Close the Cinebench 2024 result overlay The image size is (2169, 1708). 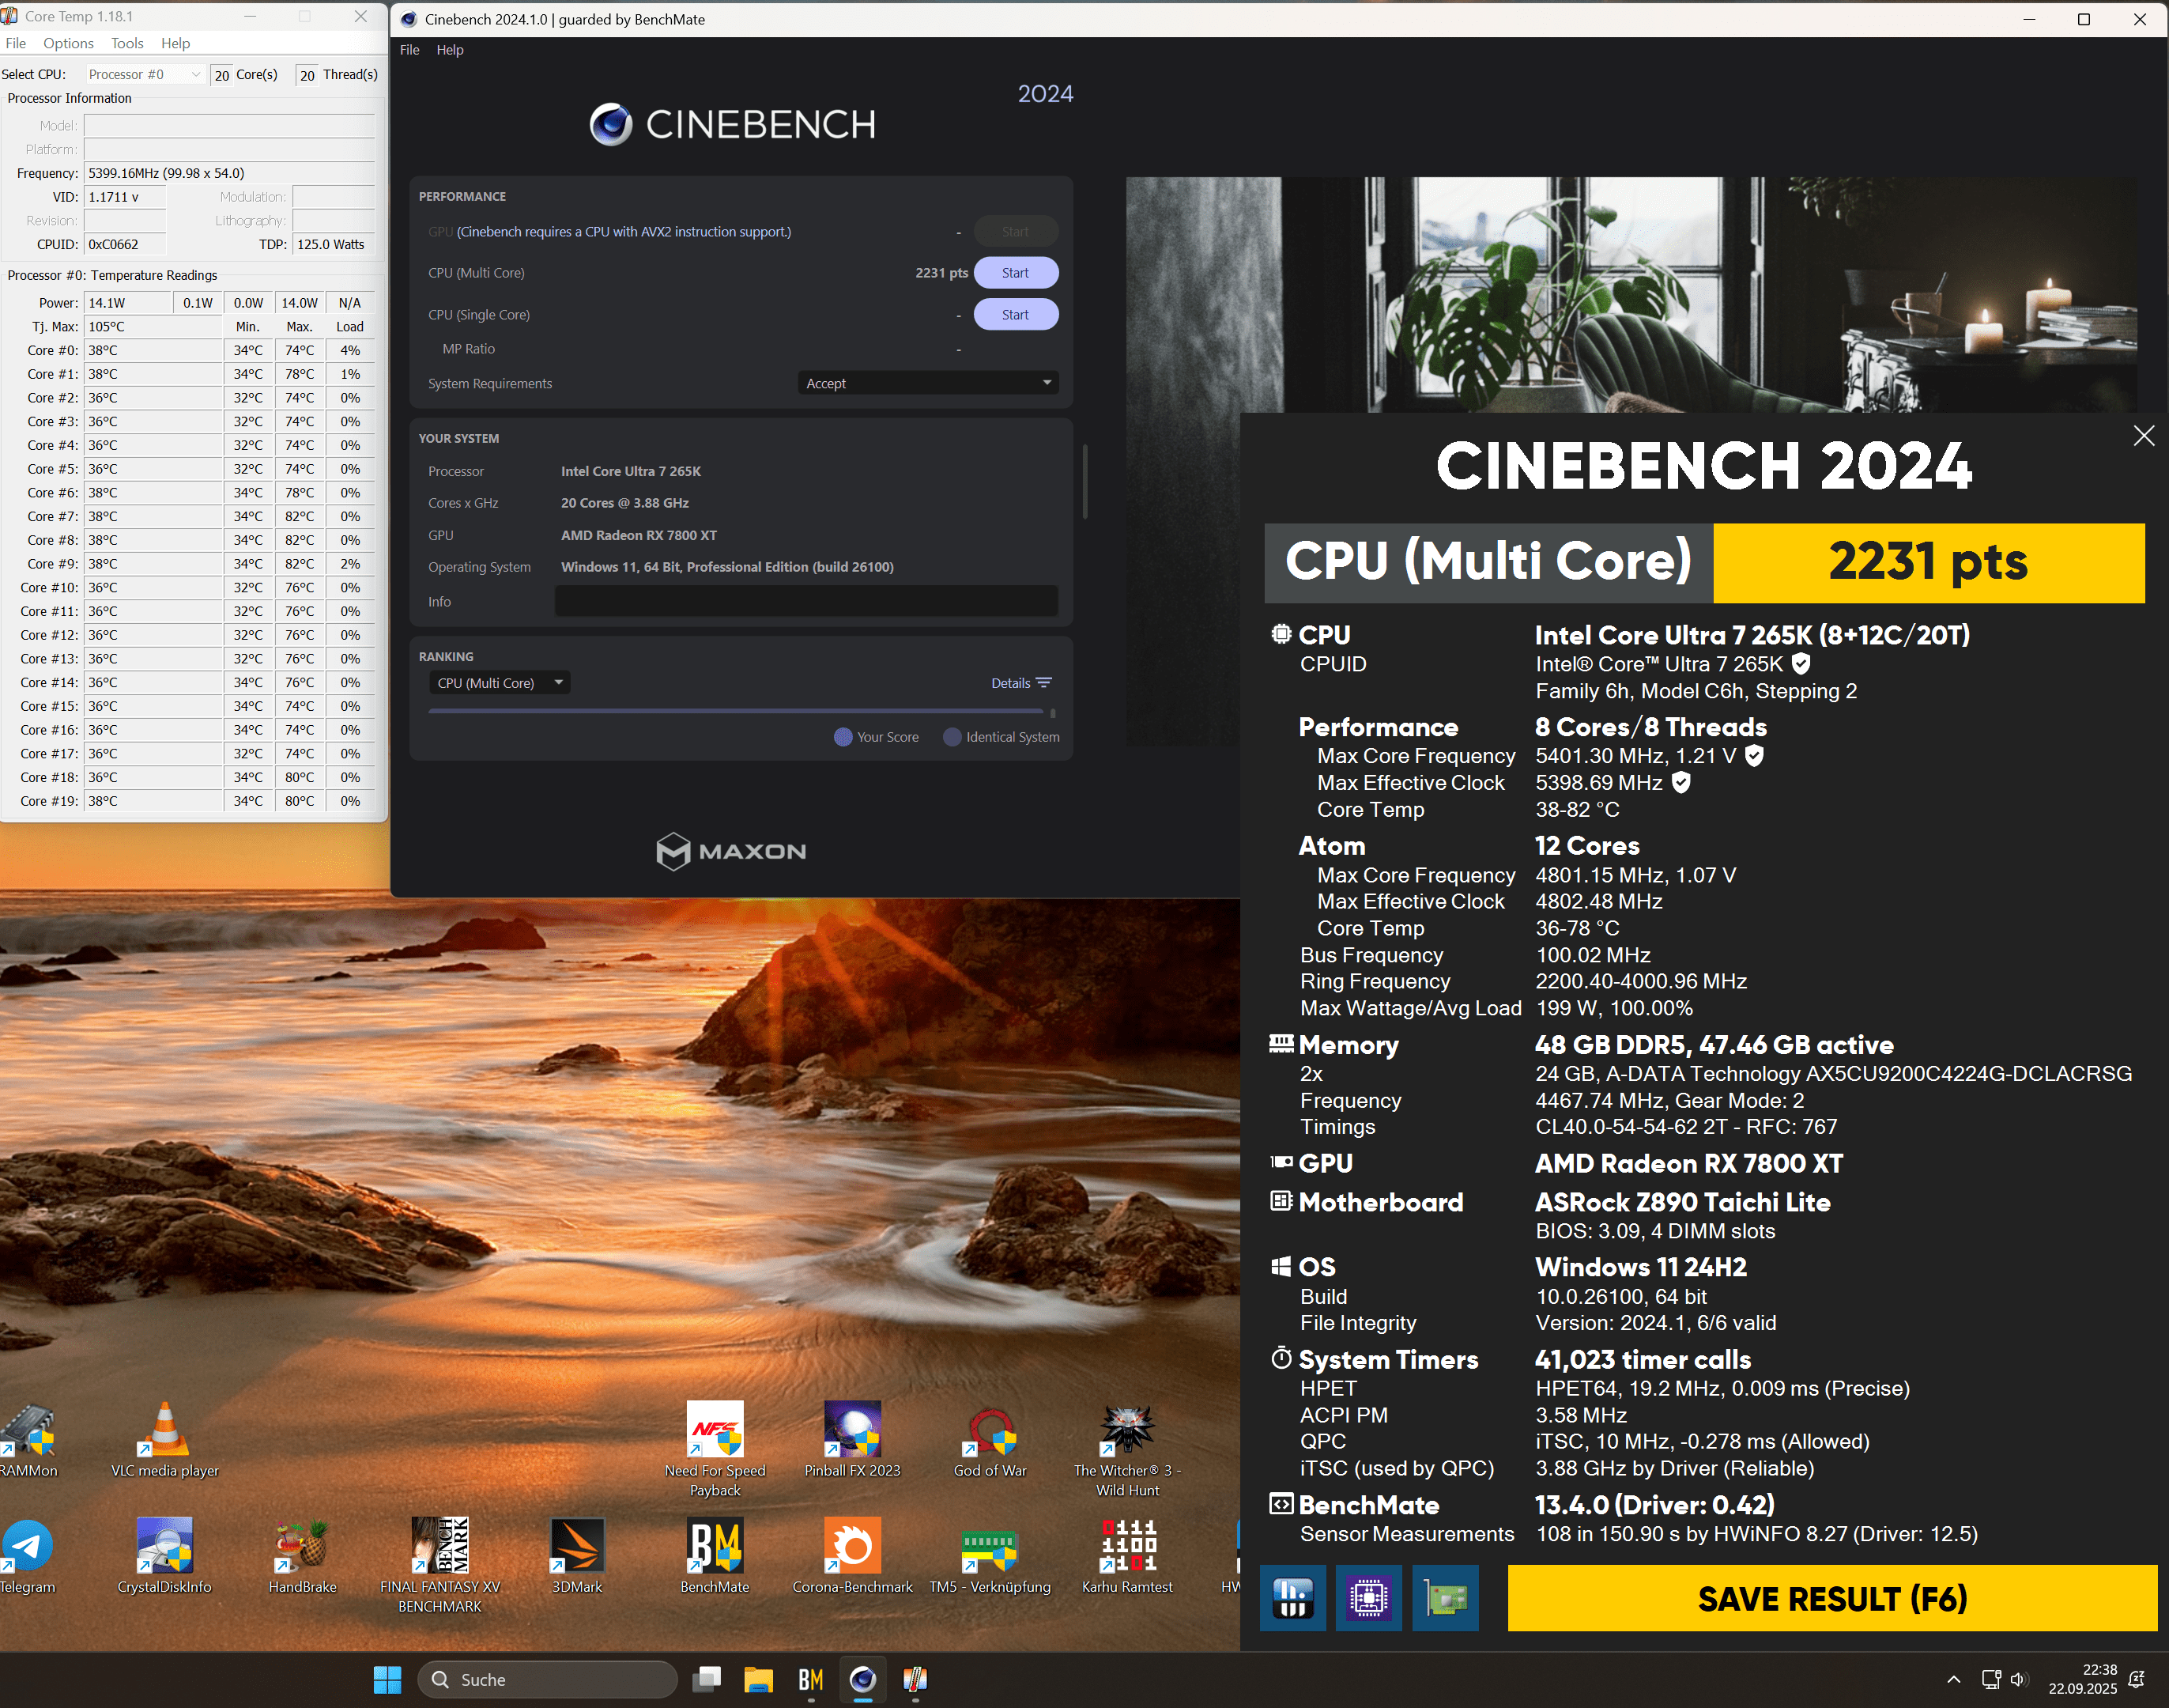pyautogui.click(x=2143, y=436)
